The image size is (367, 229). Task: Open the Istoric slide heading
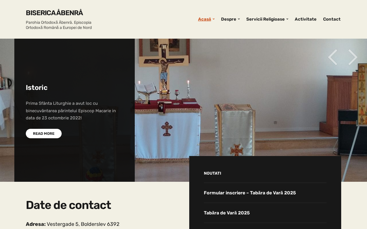(37, 88)
